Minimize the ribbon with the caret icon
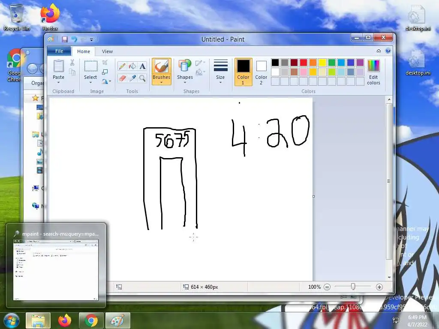The image size is (439, 329). 379,51
